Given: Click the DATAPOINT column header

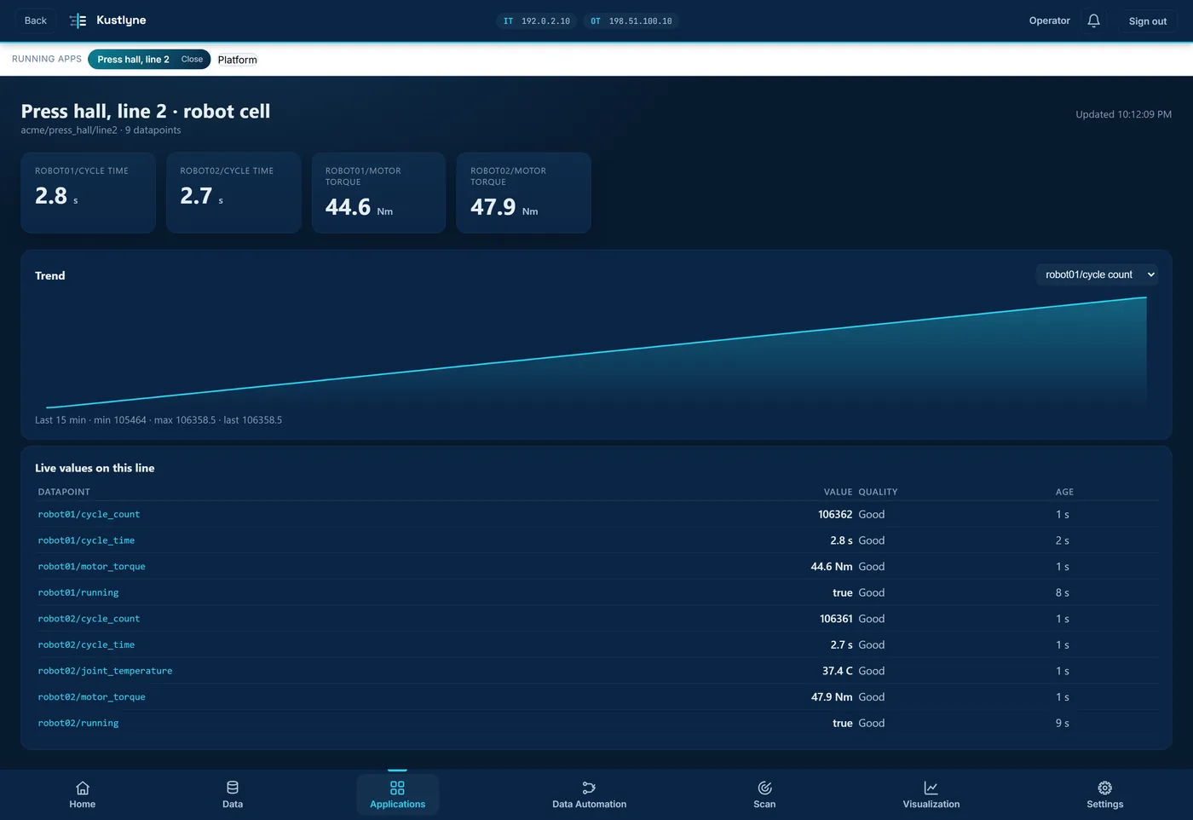Looking at the screenshot, I should coord(64,492).
